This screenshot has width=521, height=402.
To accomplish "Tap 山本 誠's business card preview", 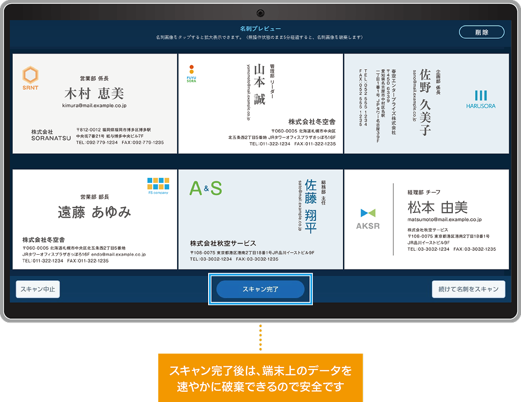I will point(260,102).
